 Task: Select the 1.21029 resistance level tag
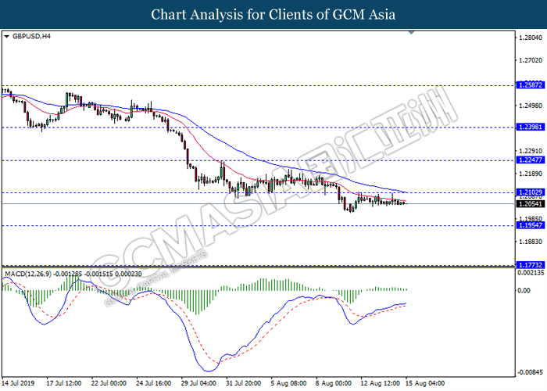(x=531, y=192)
